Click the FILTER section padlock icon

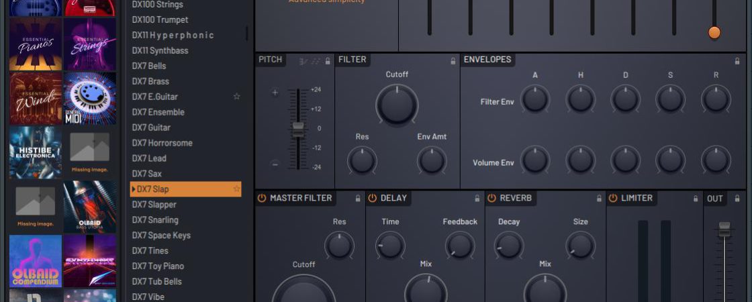coord(453,61)
